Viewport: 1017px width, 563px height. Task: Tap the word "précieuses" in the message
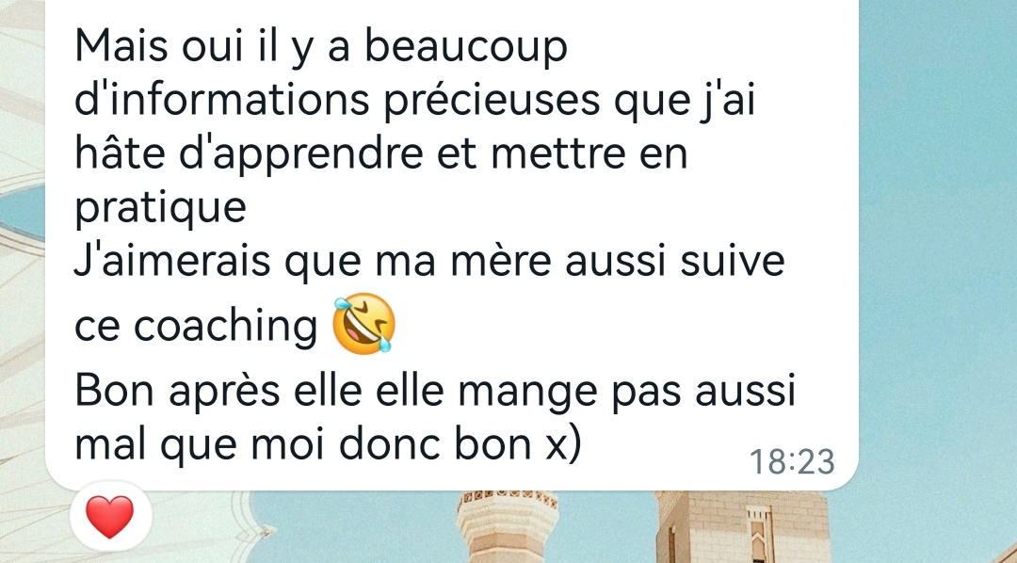(x=492, y=102)
